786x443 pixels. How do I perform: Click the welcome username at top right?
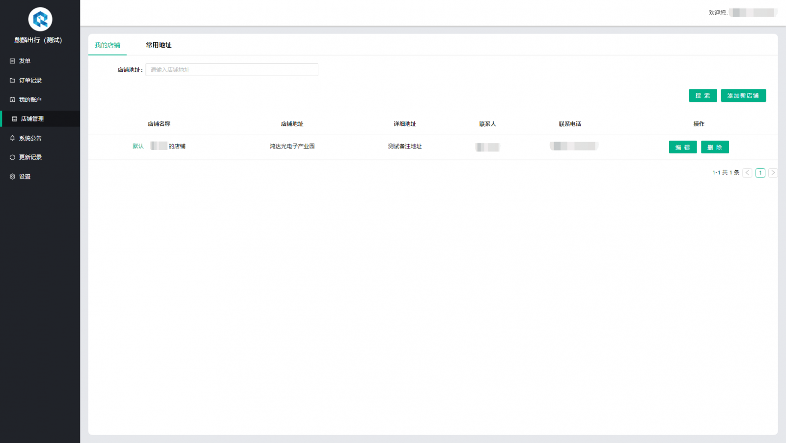(753, 13)
